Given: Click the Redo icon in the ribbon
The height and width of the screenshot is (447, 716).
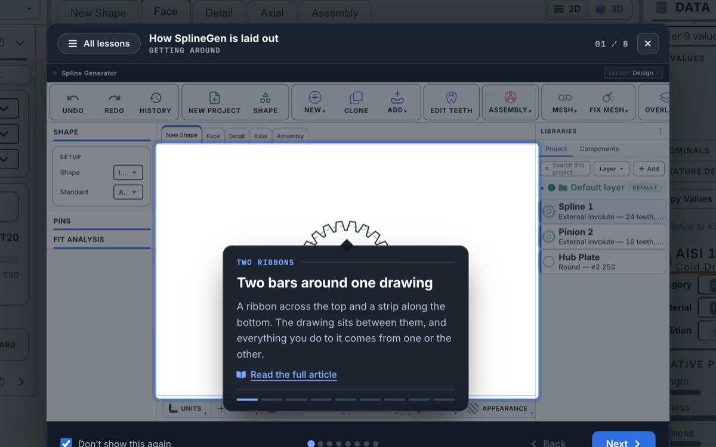Looking at the screenshot, I should pyautogui.click(x=114, y=98).
